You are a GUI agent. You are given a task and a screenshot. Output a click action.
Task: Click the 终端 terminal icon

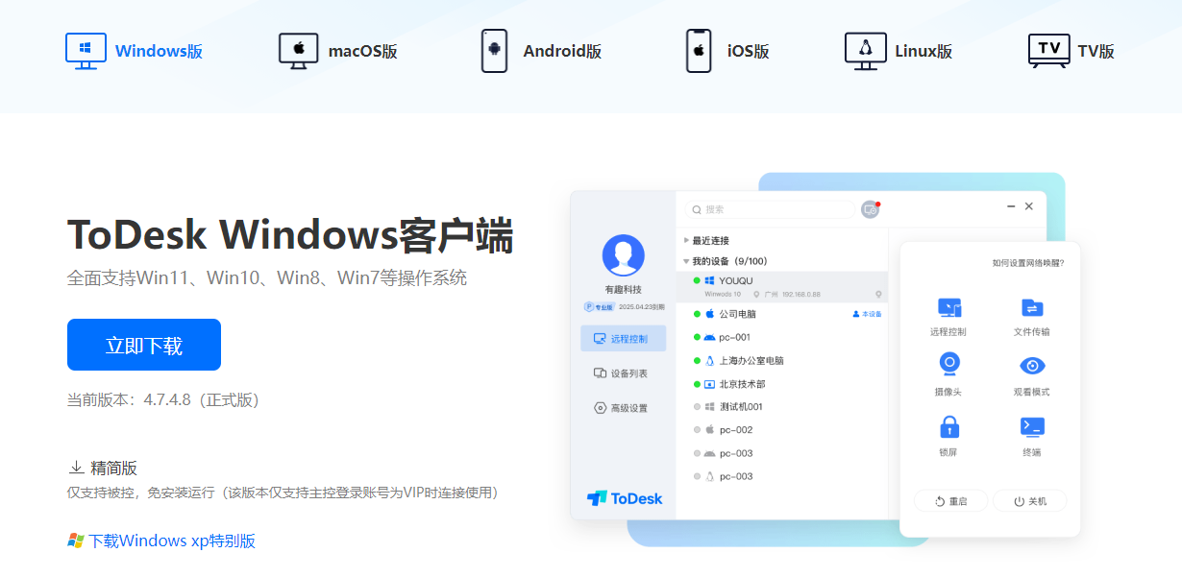tap(1032, 426)
